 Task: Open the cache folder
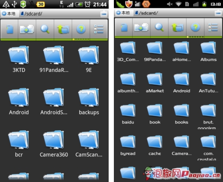(155, 145)
